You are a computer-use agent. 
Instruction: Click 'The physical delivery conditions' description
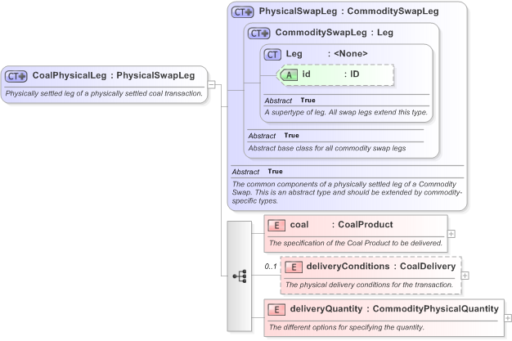tap(369, 285)
